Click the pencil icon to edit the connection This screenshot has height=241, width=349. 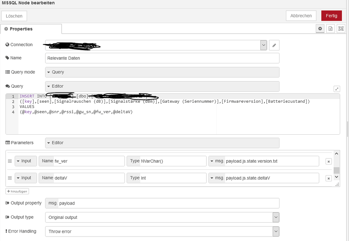[x=274, y=45]
